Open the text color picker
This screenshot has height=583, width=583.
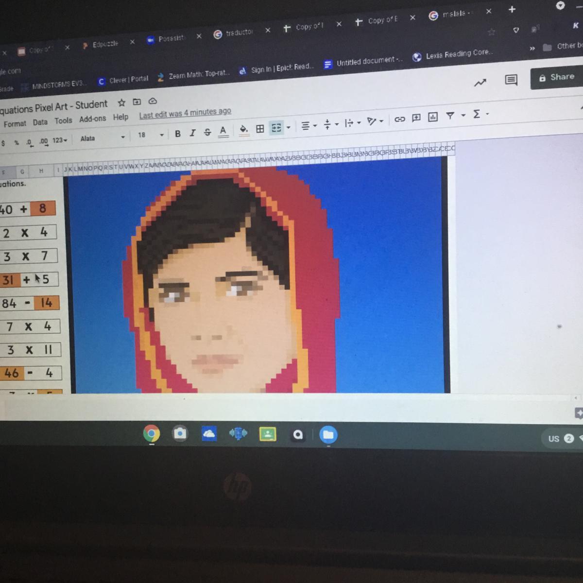[223, 131]
